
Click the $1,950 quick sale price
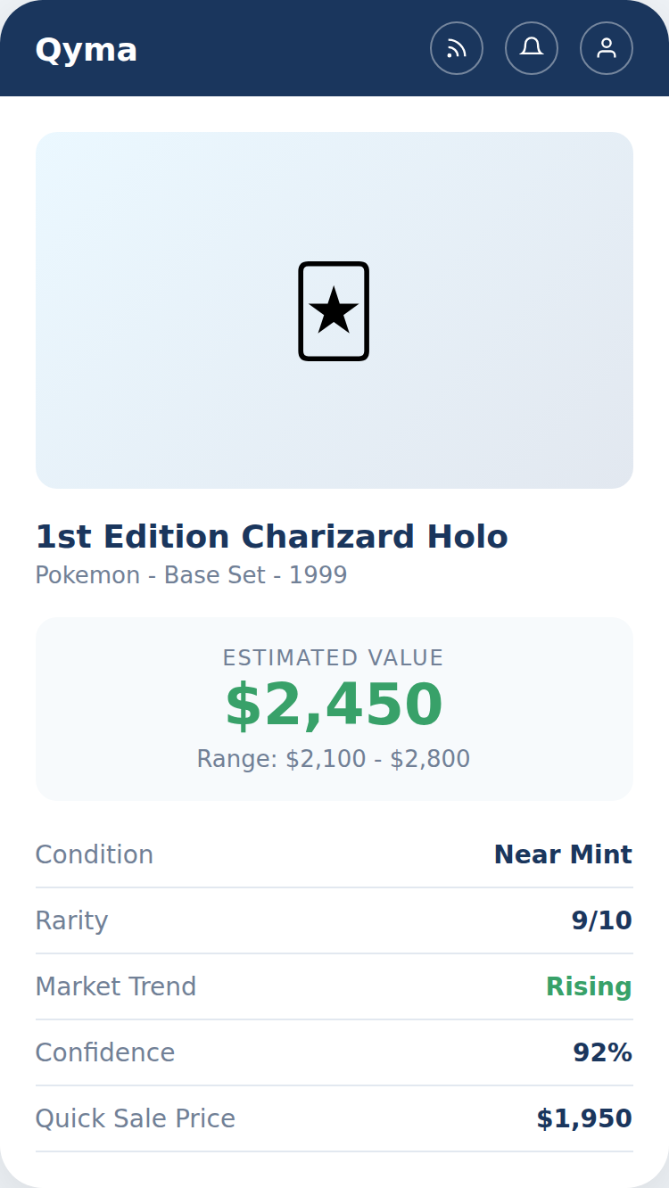[584, 1118]
